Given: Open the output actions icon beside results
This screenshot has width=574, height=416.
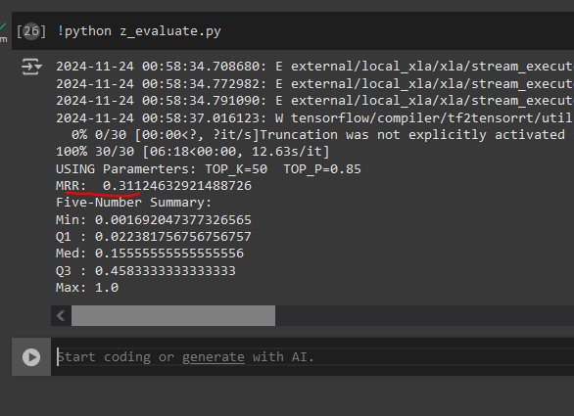Looking at the screenshot, I should (x=31, y=67).
